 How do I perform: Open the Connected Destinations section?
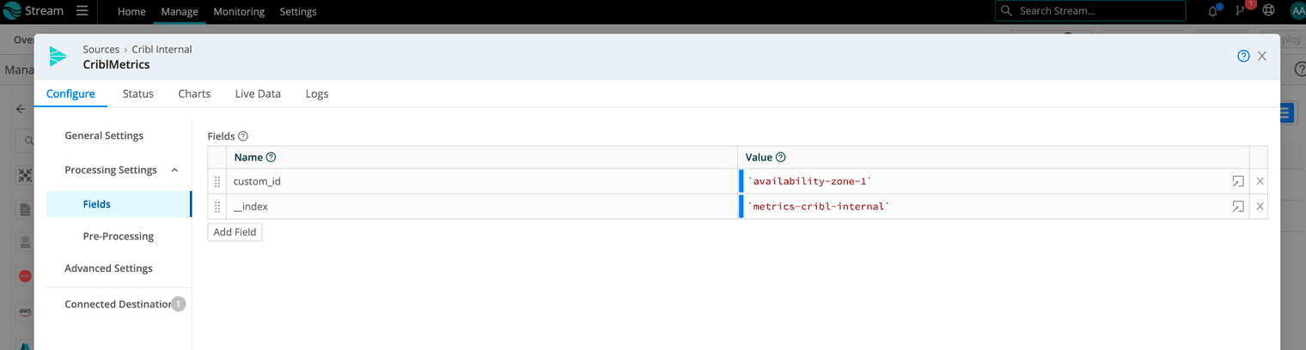[x=118, y=304]
